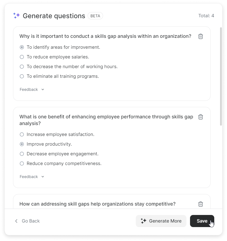
Task: Expand Feedback under the first question
Action: point(32,90)
